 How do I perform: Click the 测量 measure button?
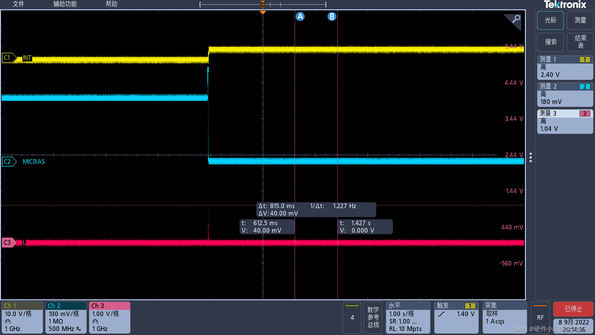point(580,20)
